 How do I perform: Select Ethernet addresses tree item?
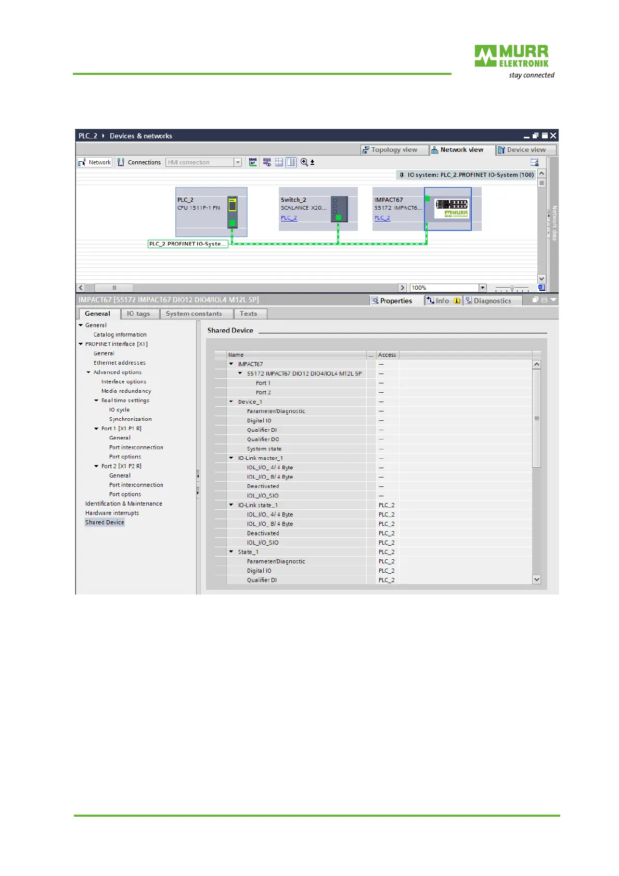[120, 363]
